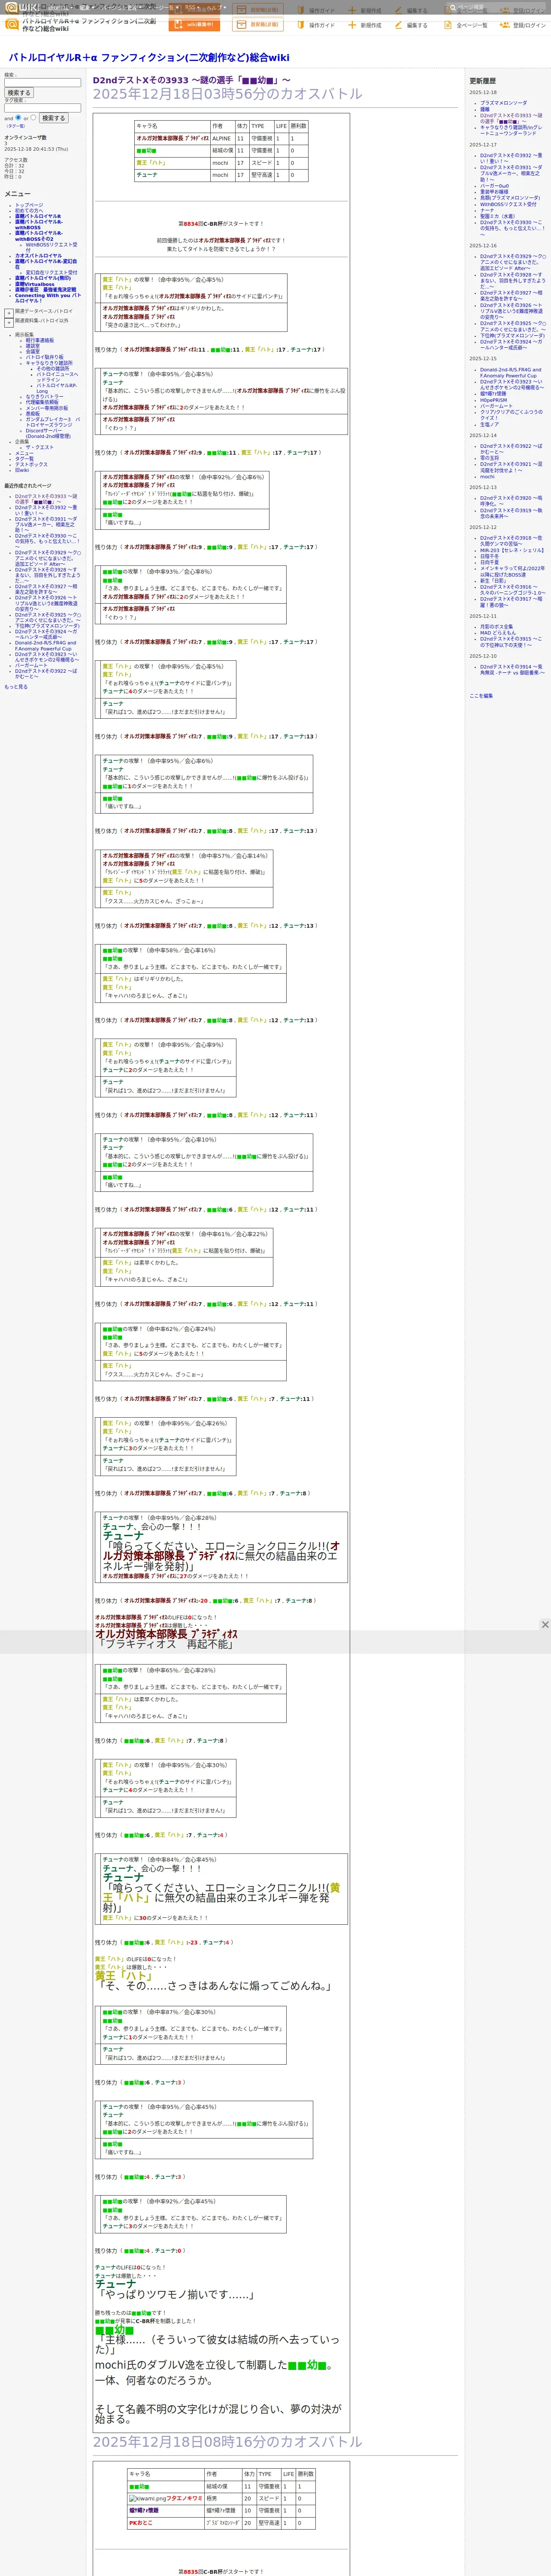Image resolution: width=551 pixels, height=2576 pixels.
Task: Open プラズマメロンソーダ in 更新履歴
Action: pyautogui.click(x=503, y=103)
